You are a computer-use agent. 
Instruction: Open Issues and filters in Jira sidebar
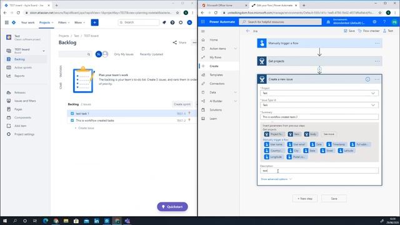26,101
